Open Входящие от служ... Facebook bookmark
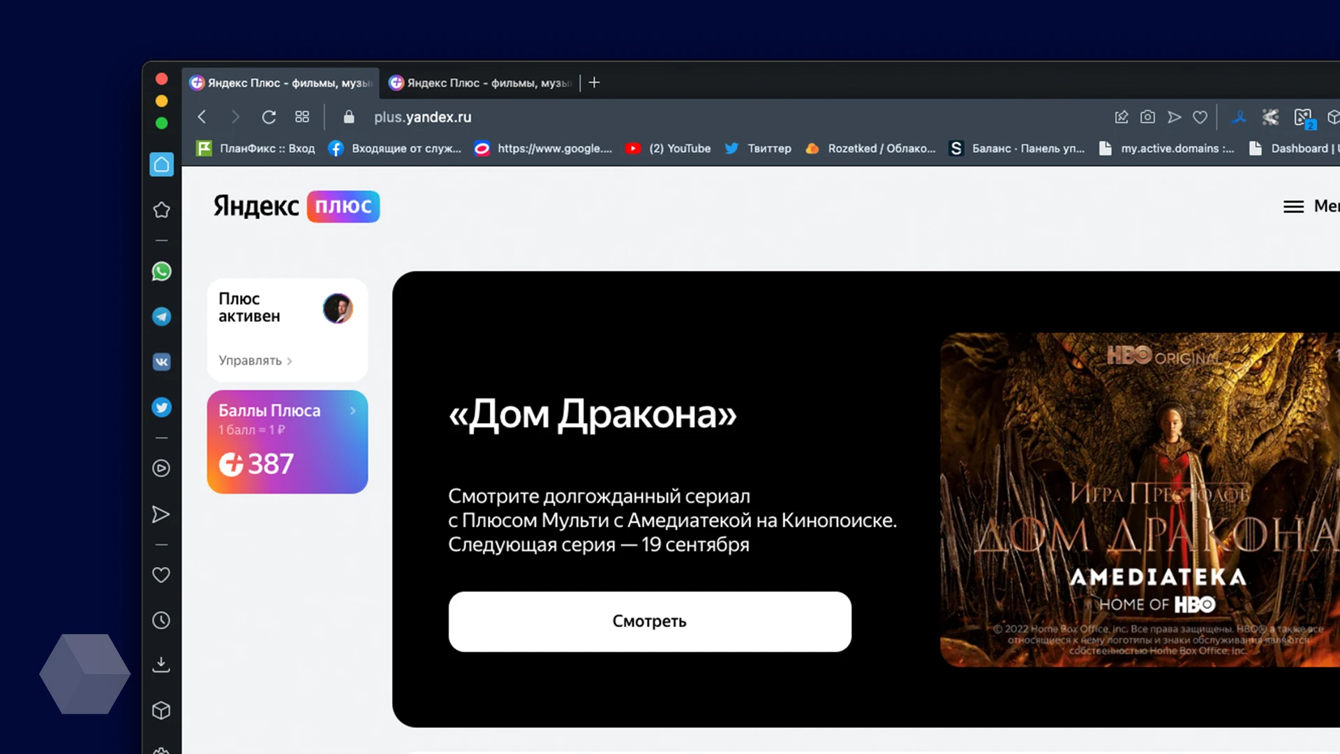 point(395,148)
